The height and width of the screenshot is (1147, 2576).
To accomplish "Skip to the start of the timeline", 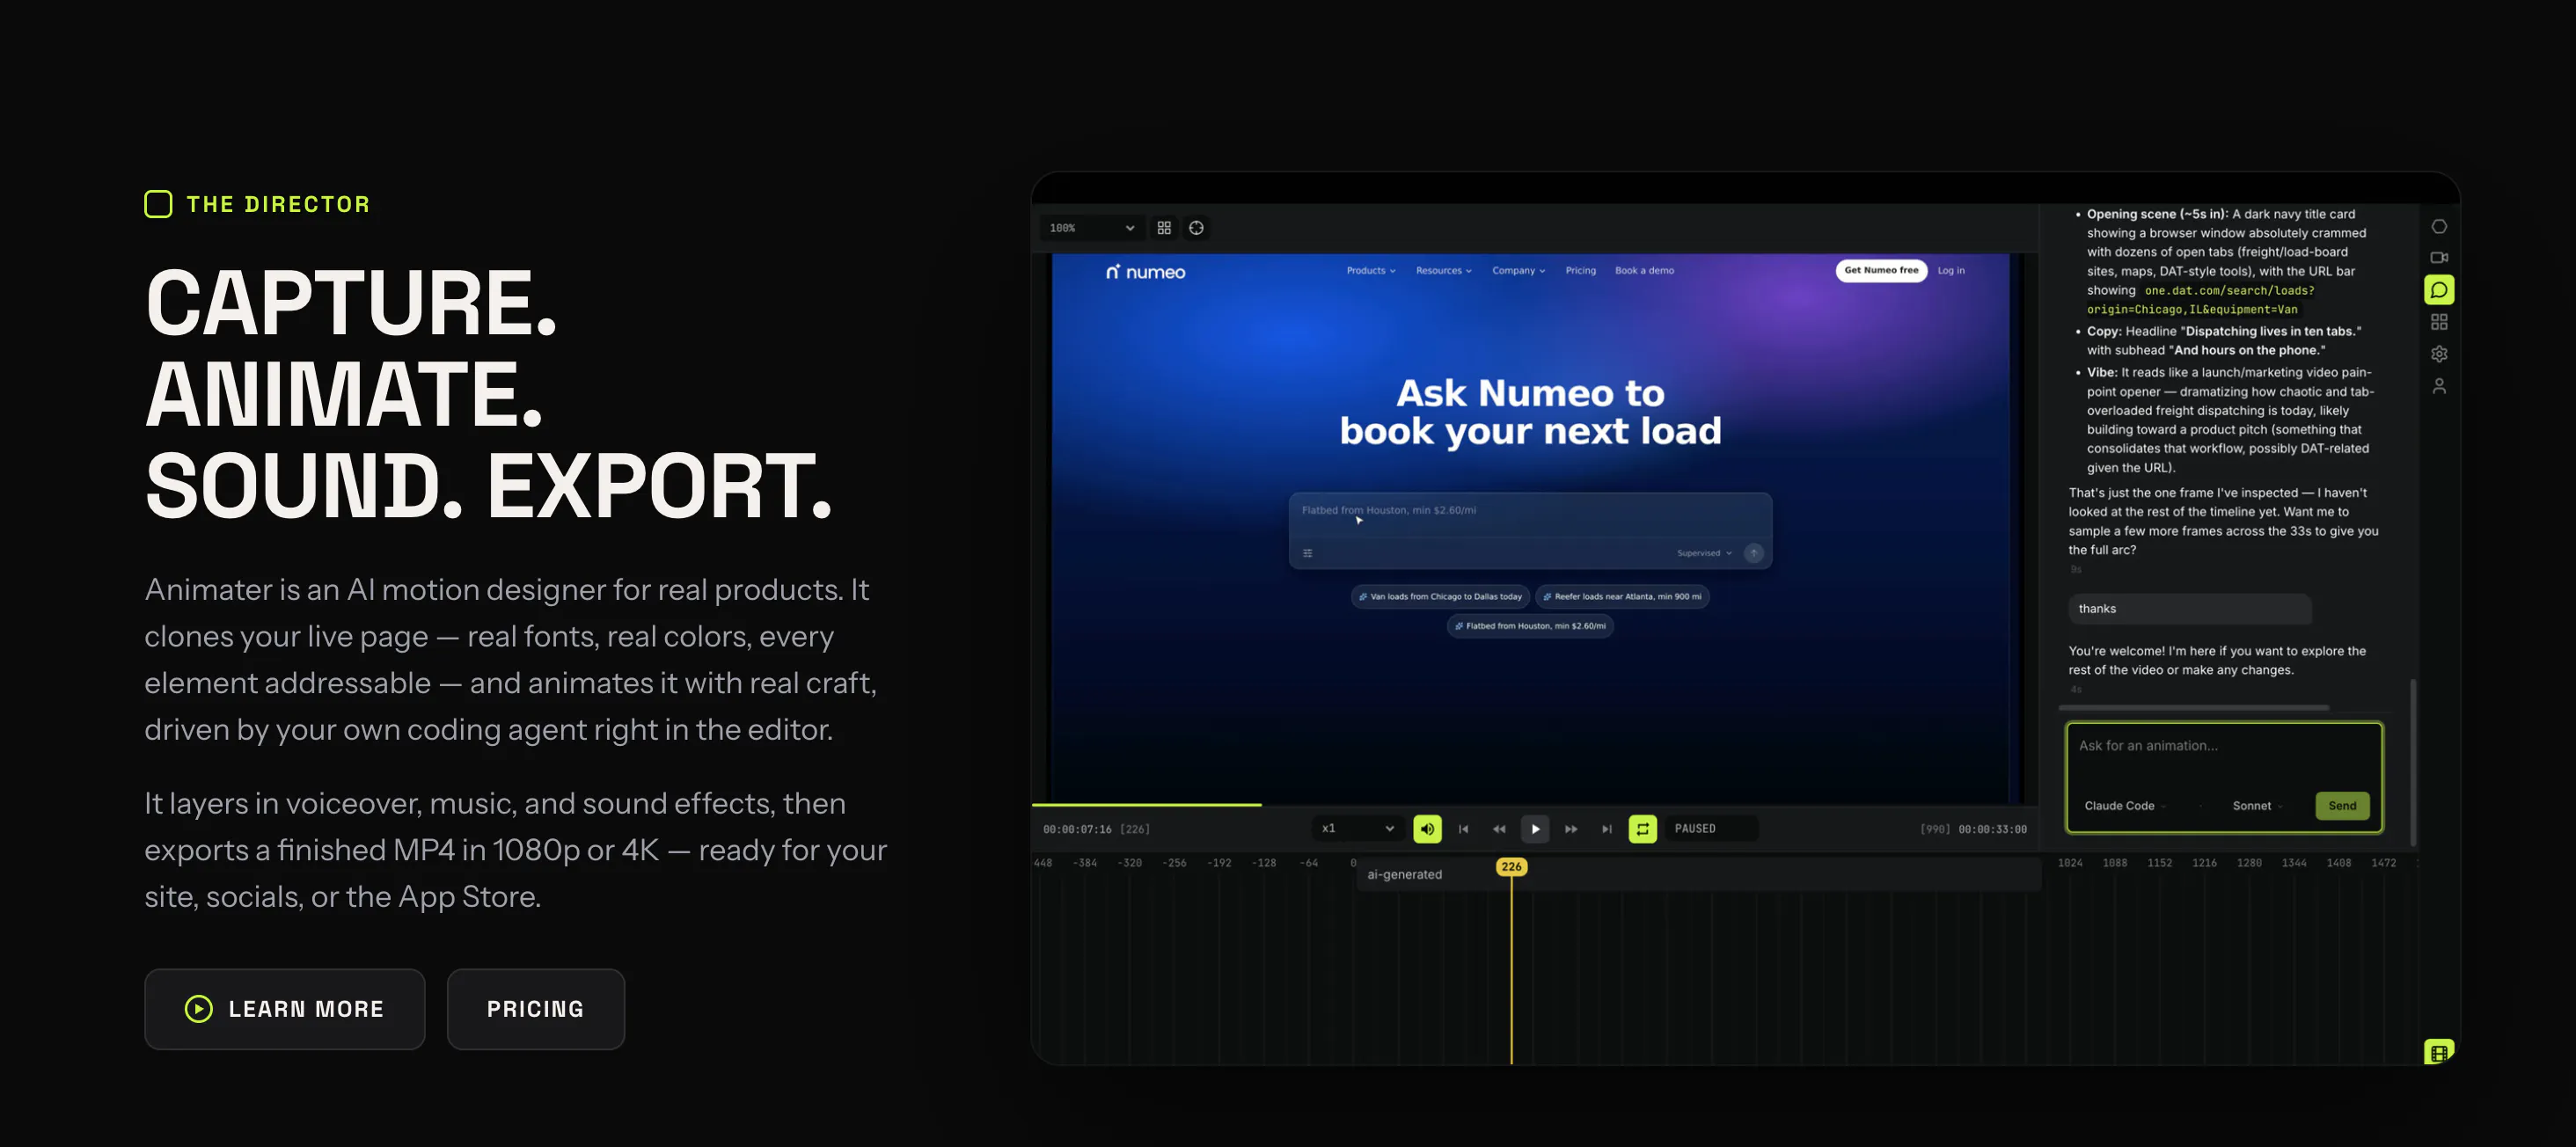I will point(1463,829).
